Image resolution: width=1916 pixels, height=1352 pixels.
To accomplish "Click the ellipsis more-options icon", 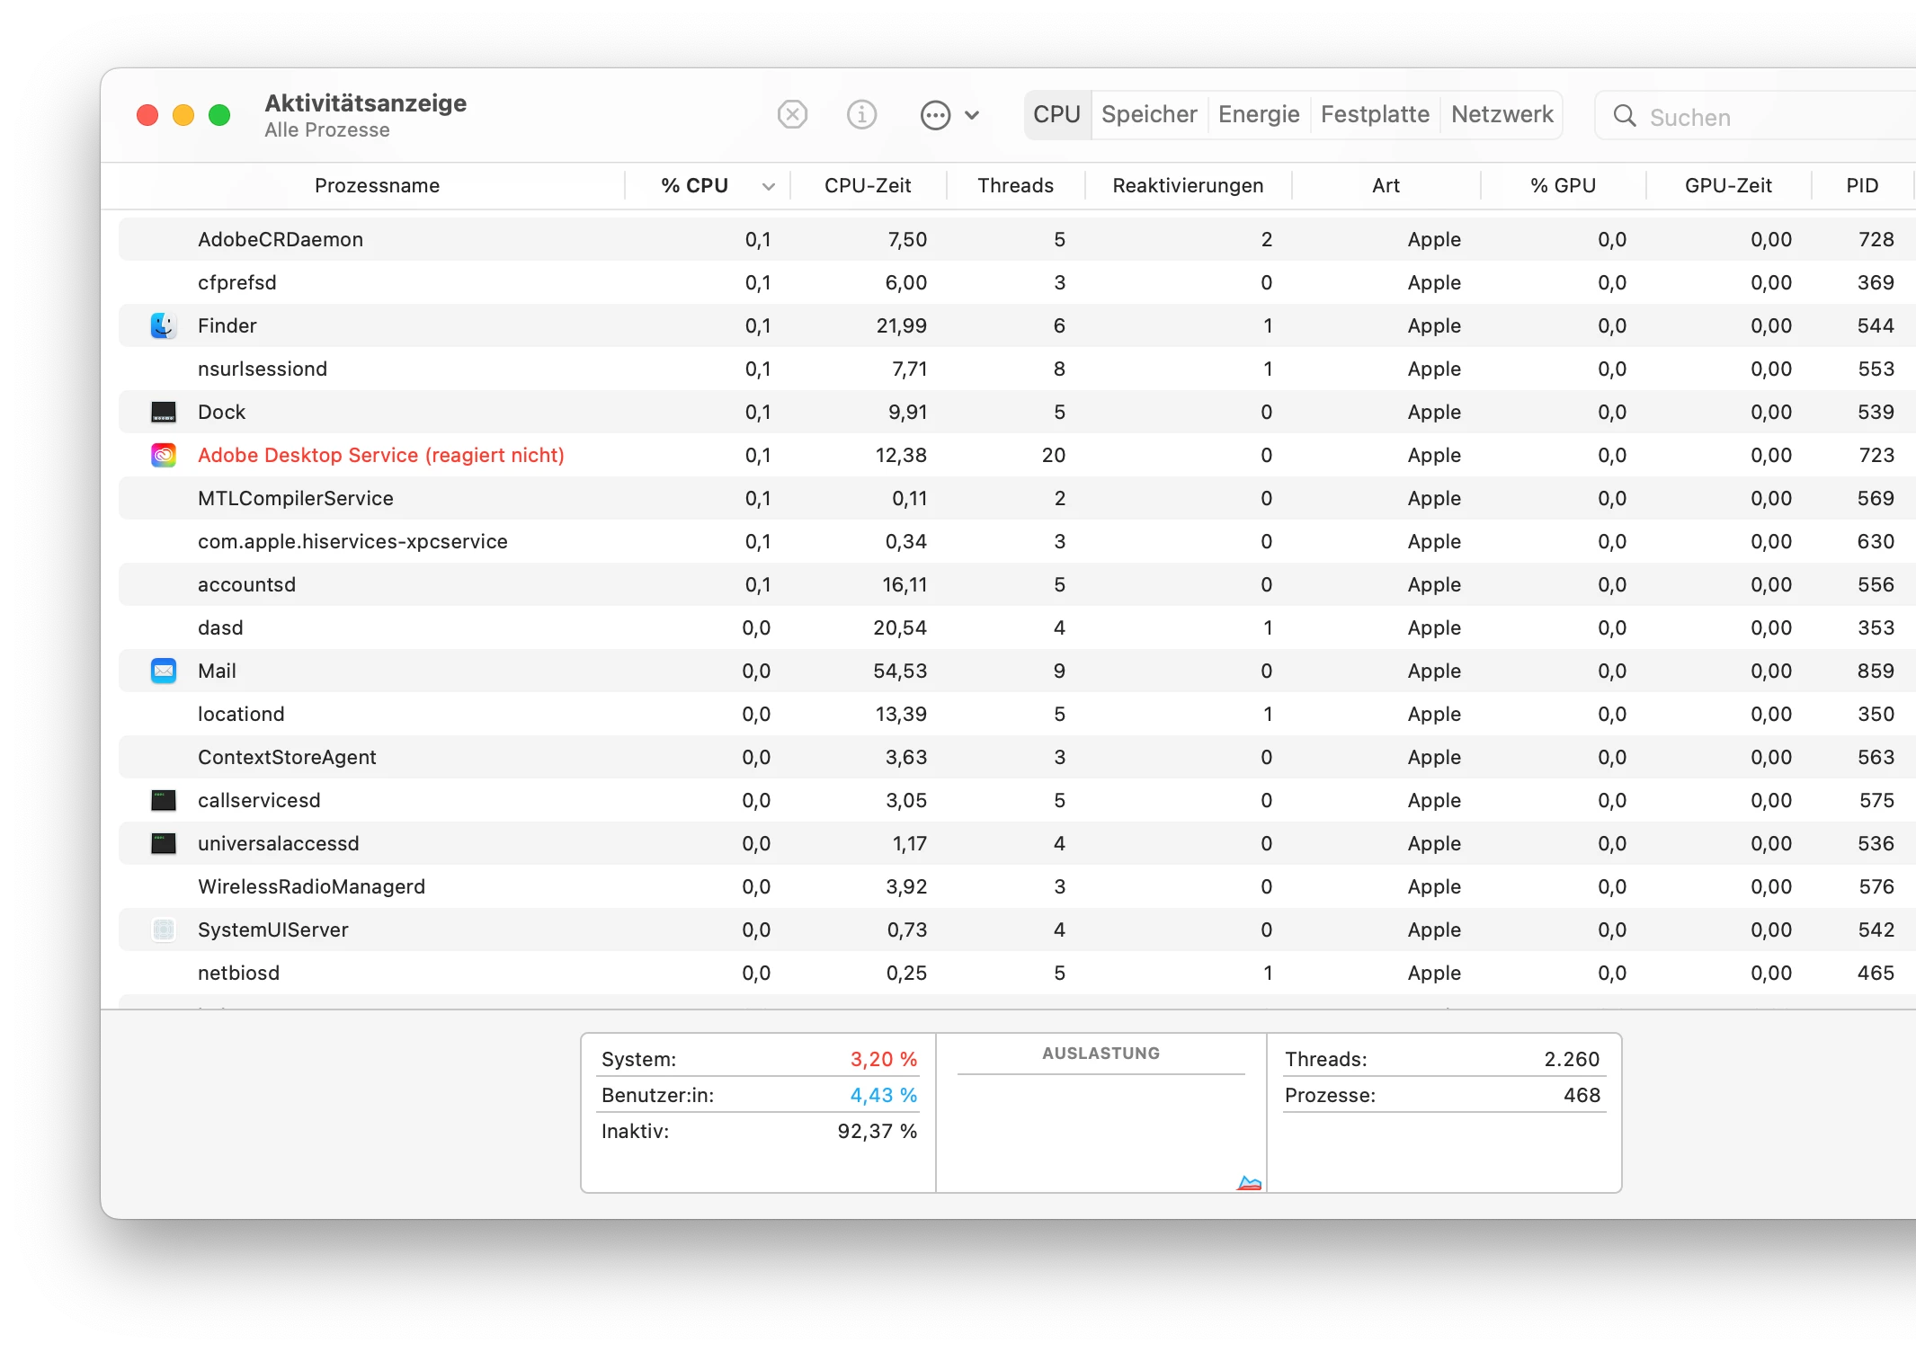I will 935,115.
